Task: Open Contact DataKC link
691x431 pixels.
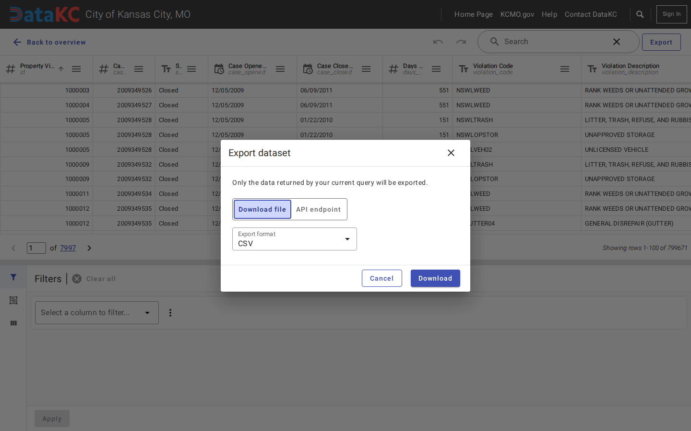Action: pos(591,14)
